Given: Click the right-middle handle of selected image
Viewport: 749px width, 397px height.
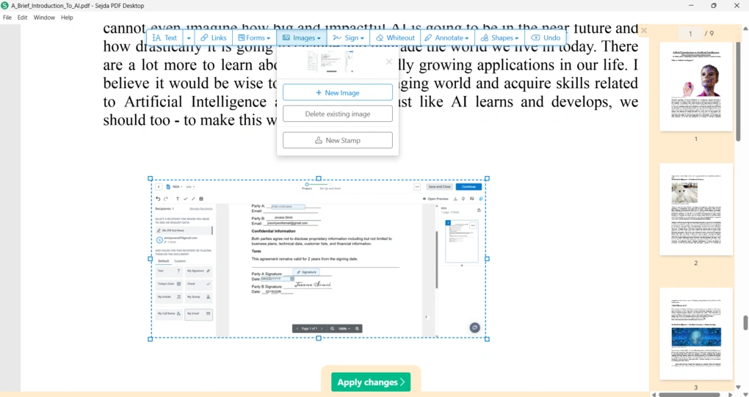Looking at the screenshot, I should click(x=488, y=258).
